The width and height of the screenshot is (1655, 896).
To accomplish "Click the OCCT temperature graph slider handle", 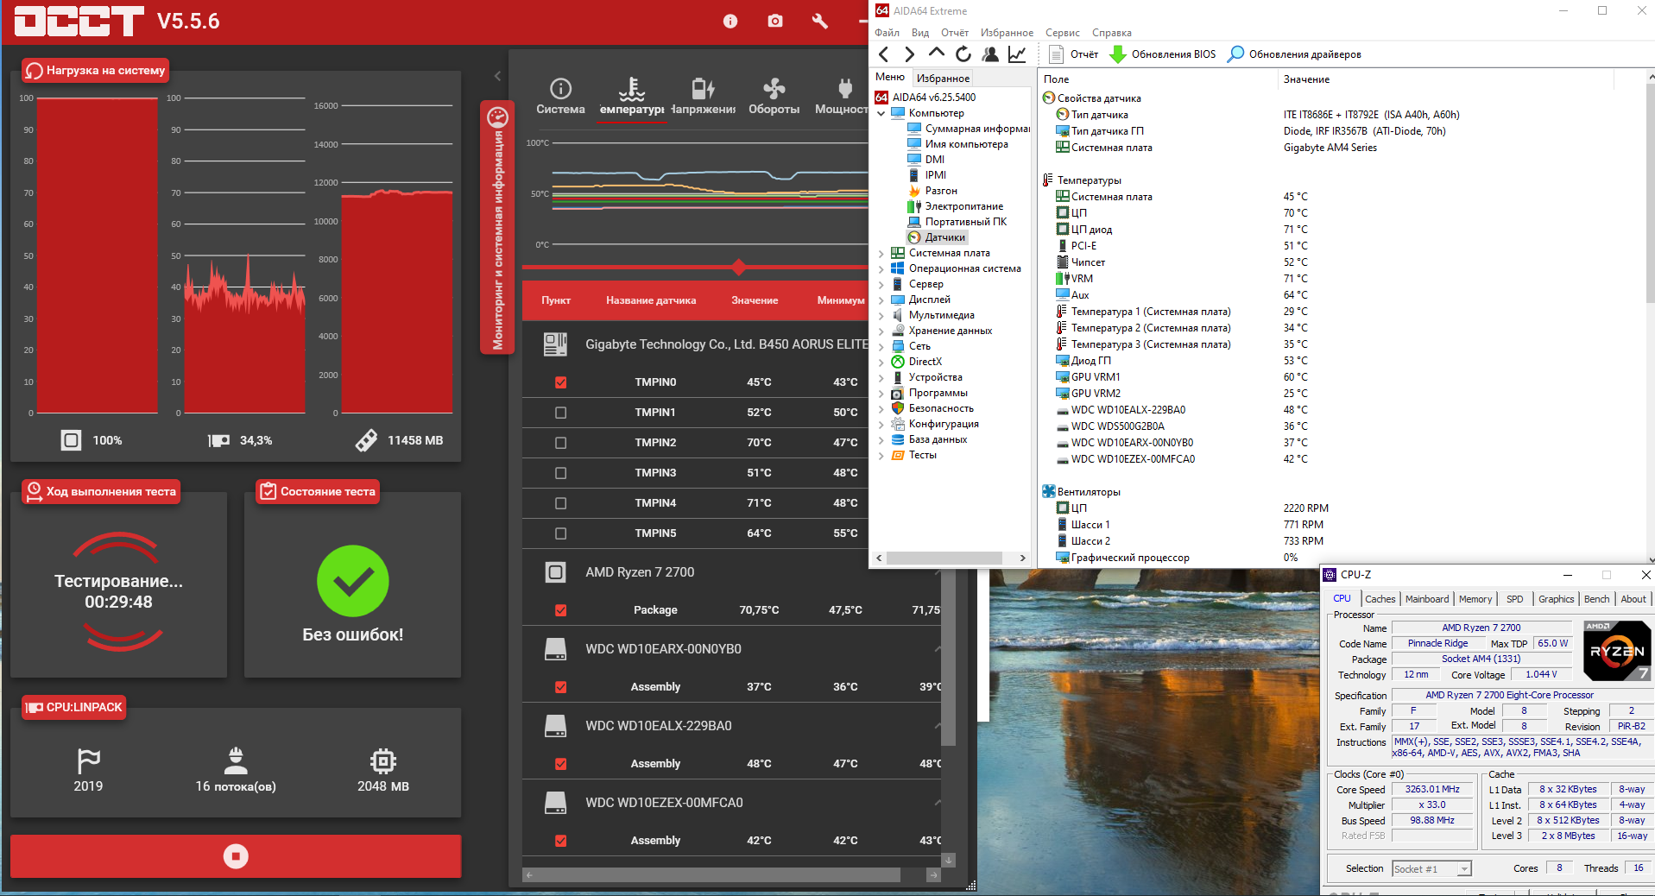I will [738, 267].
